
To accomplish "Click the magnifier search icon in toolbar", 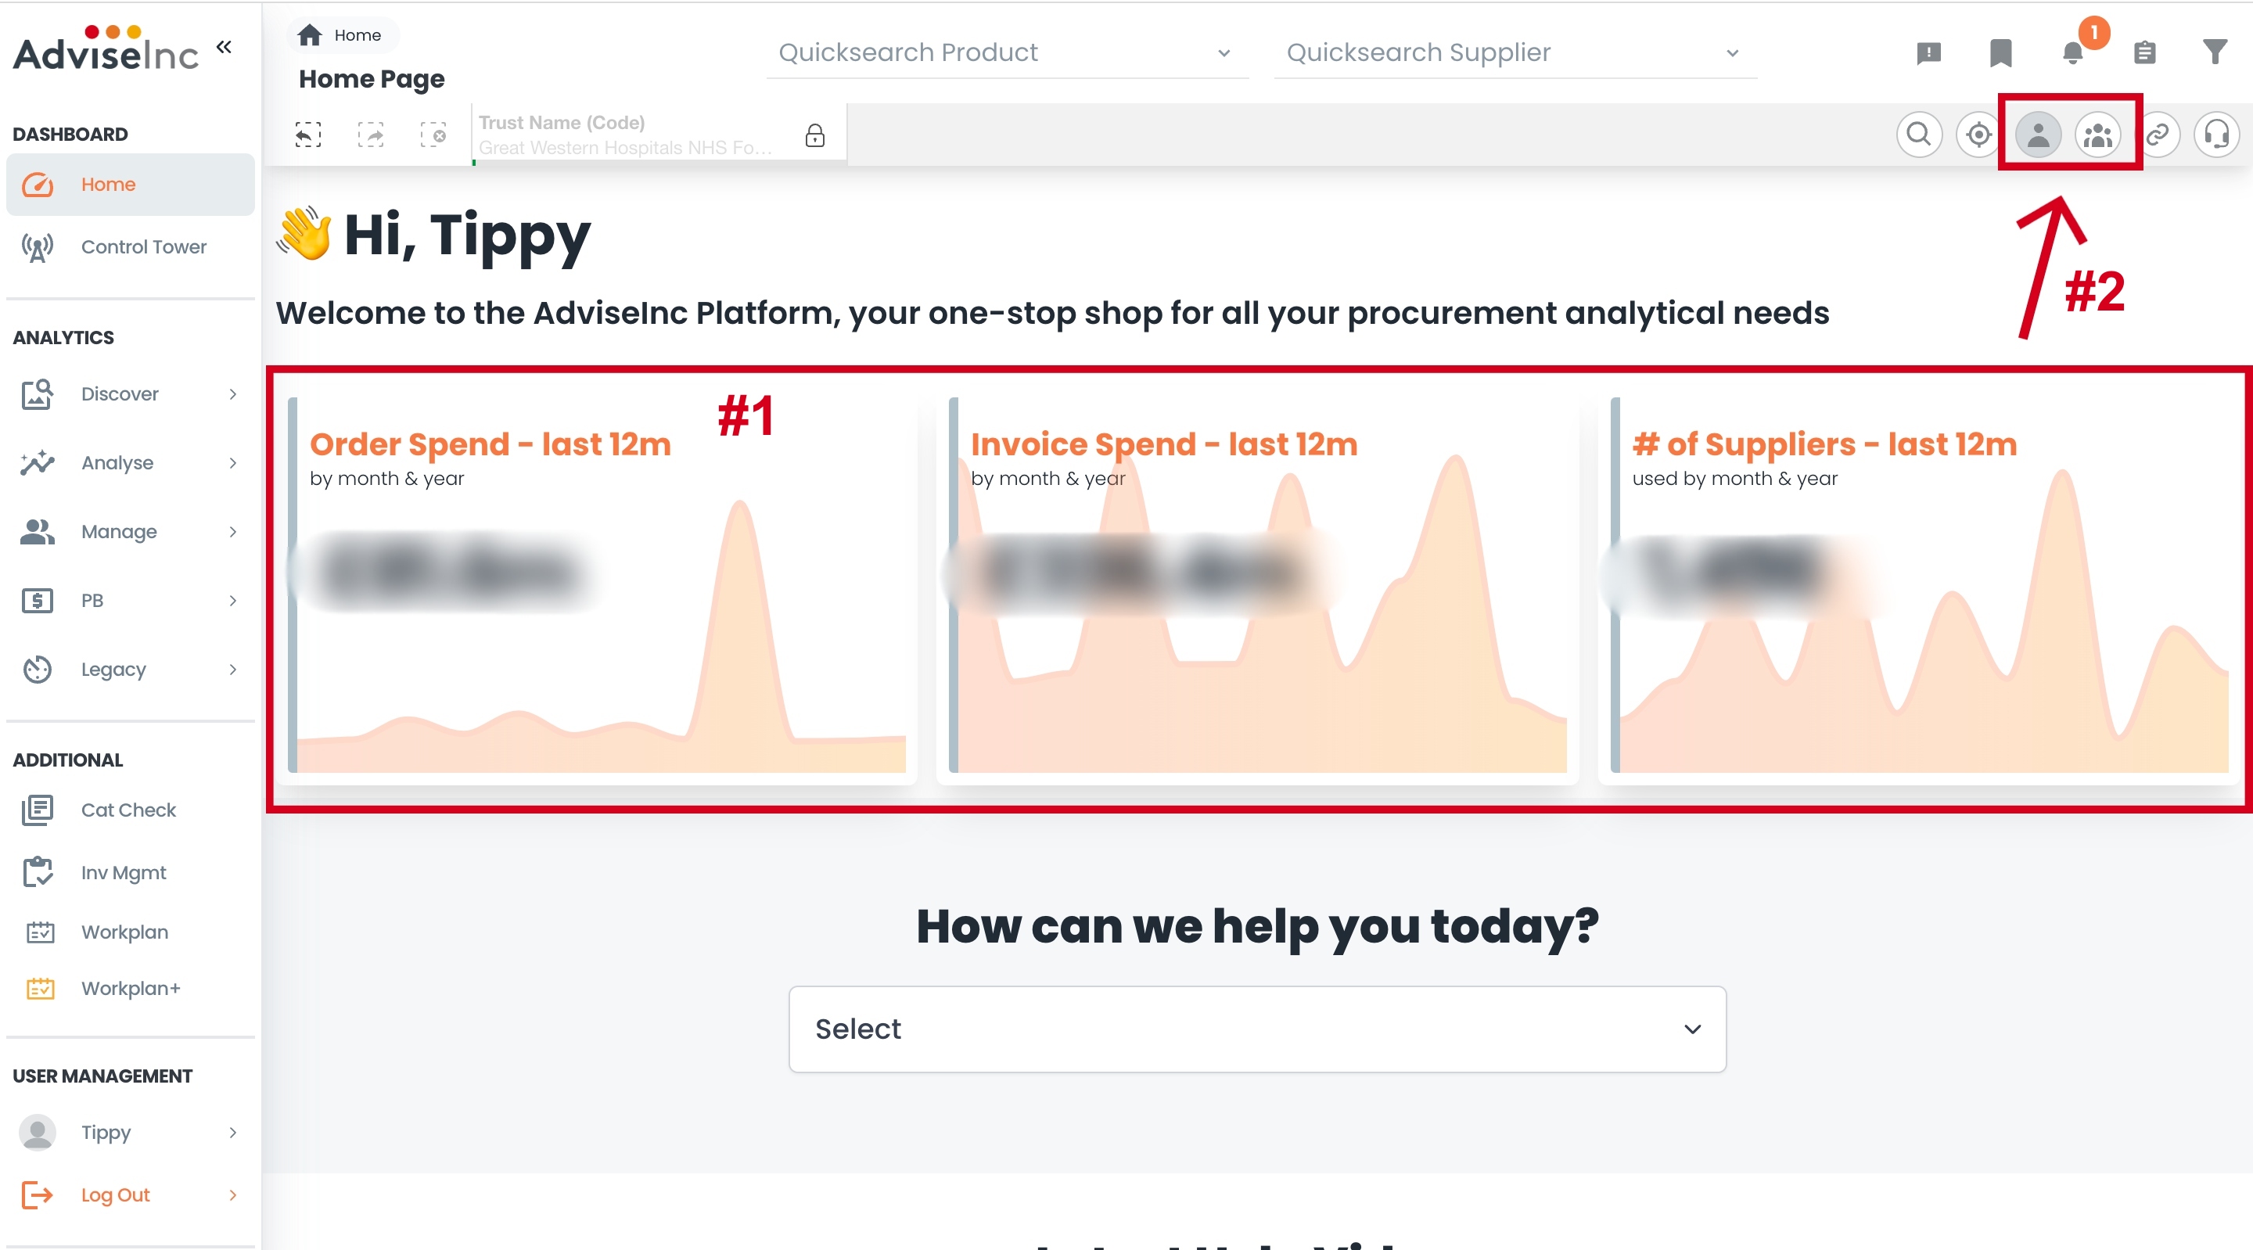I will pyautogui.click(x=1919, y=135).
